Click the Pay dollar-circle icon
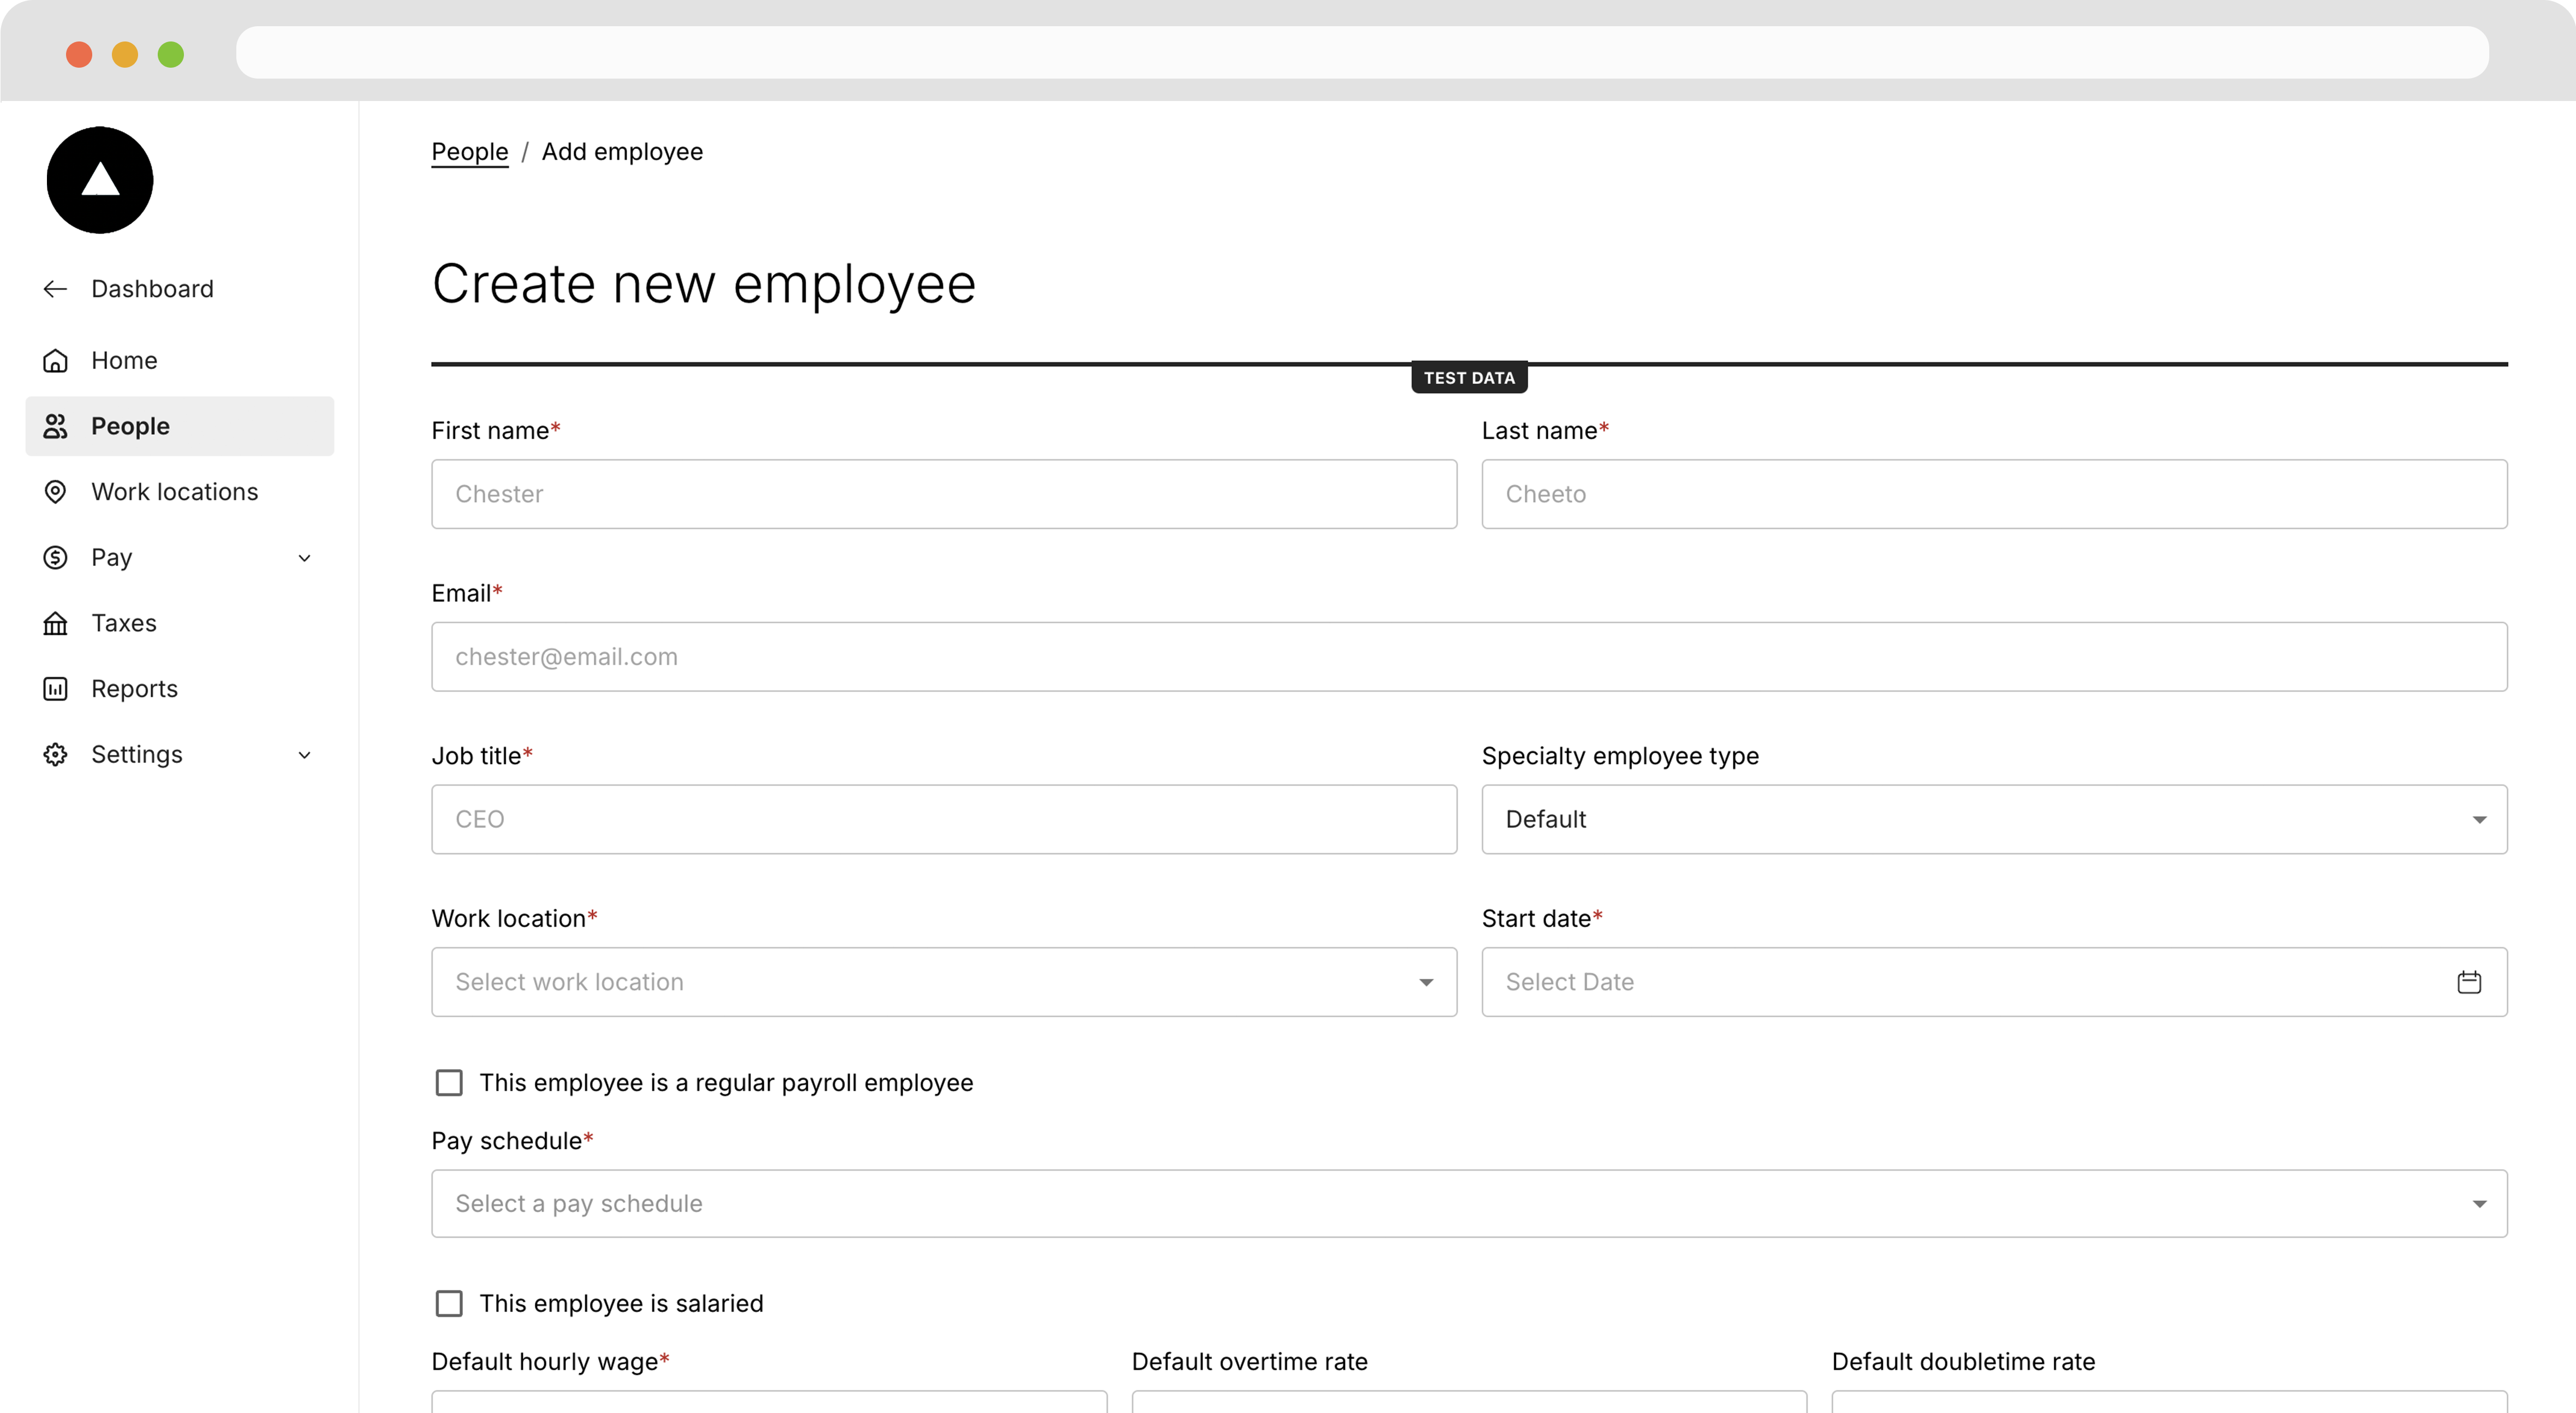 [x=55, y=557]
